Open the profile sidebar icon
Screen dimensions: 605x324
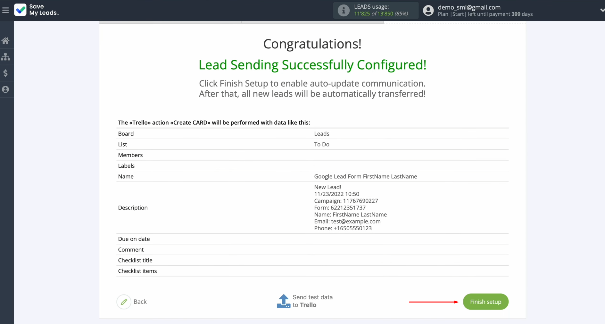pos(5,90)
